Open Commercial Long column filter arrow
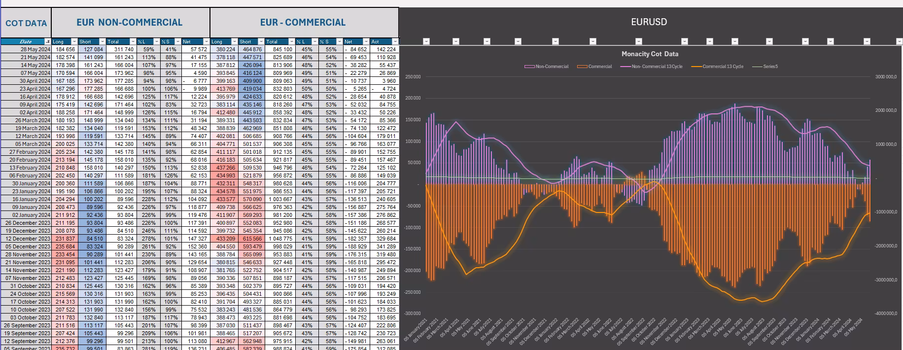The image size is (903, 350). [x=233, y=42]
